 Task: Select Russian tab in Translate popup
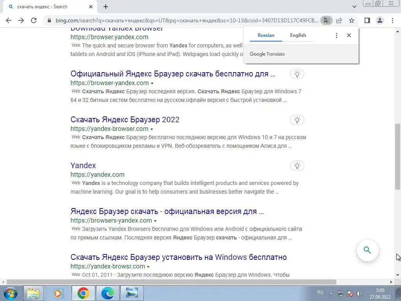[266, 35]
